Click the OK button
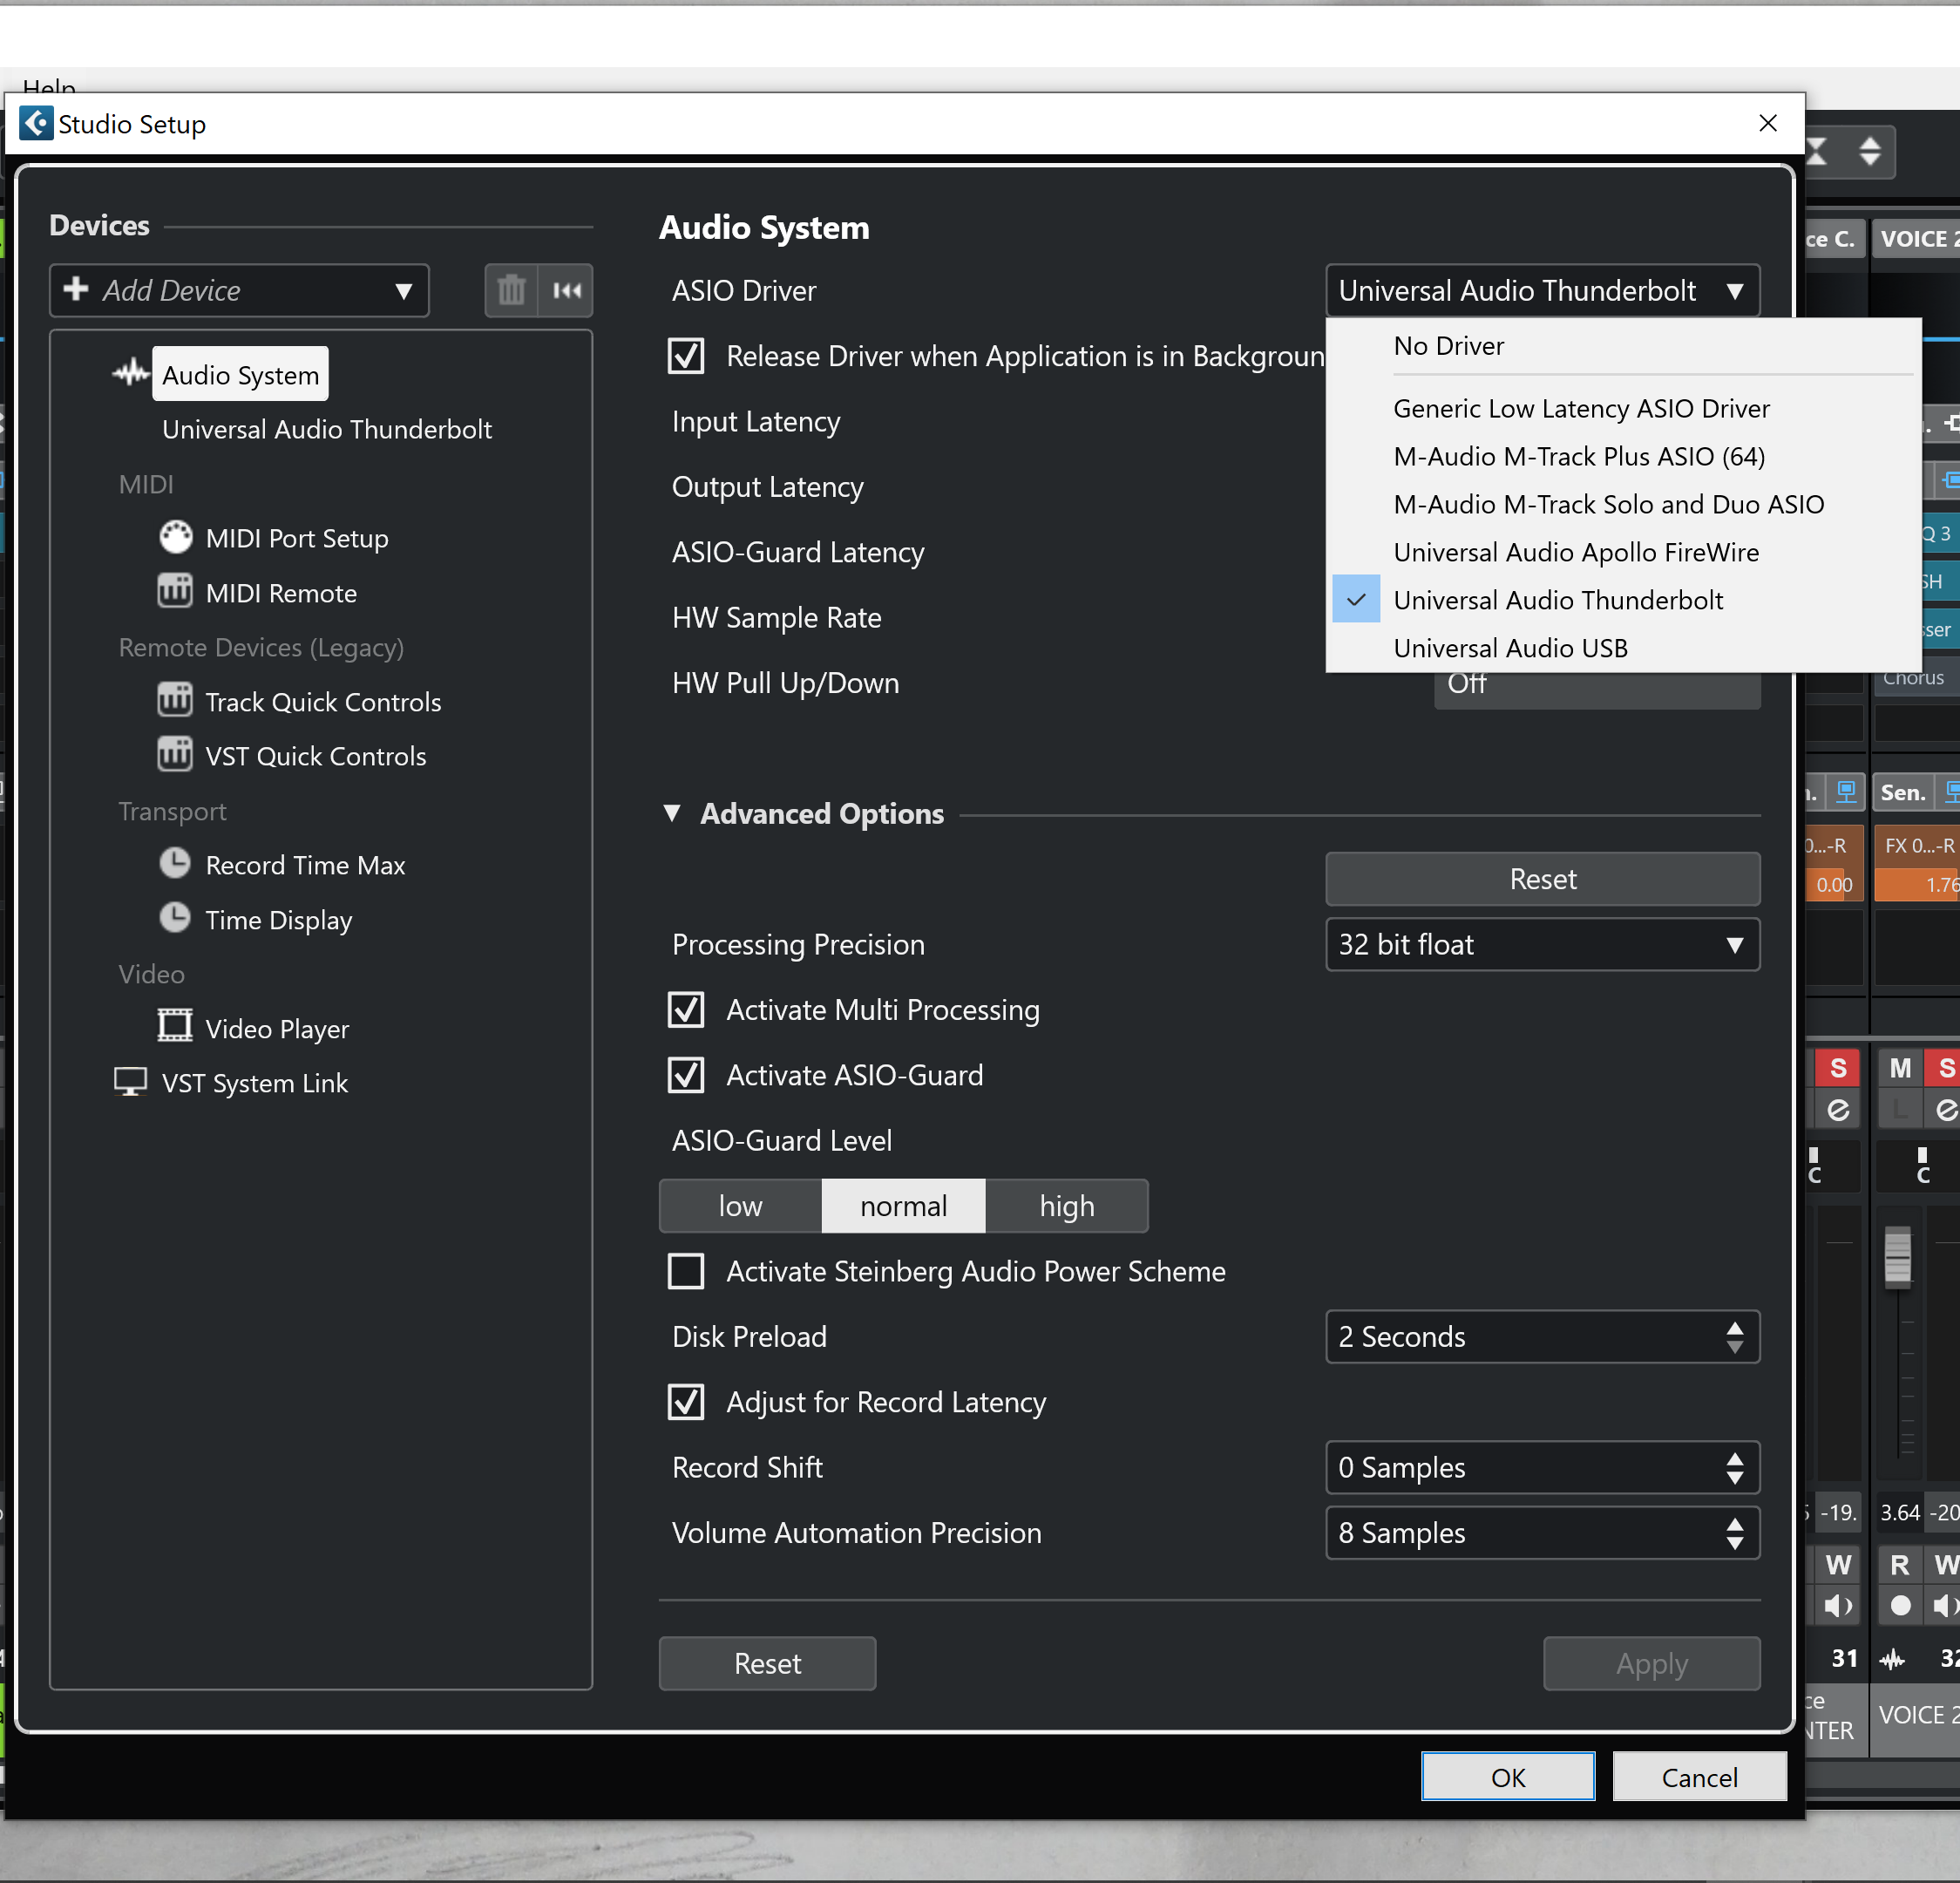1960x1883 pixels. click(x=1507, y=1777)
